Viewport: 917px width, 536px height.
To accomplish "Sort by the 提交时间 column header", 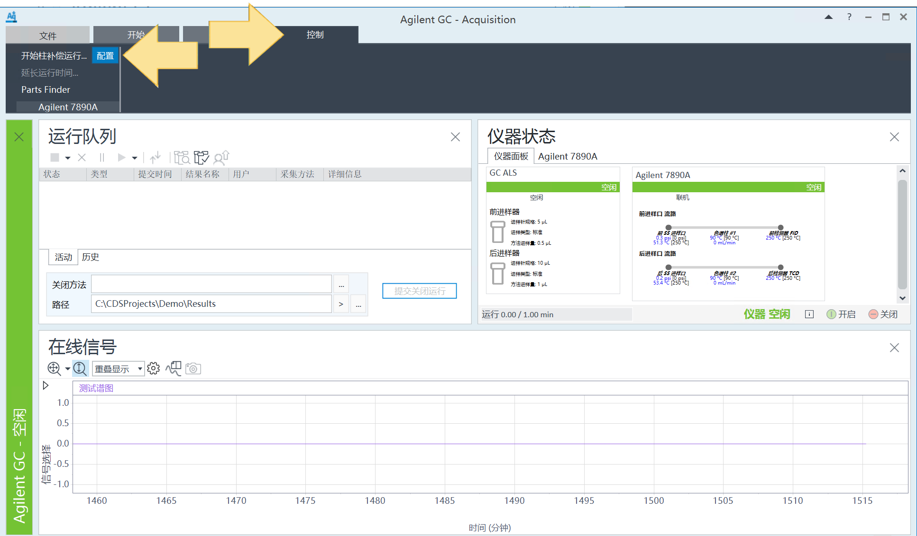I will pyautogui.click(x=157, y=174).
